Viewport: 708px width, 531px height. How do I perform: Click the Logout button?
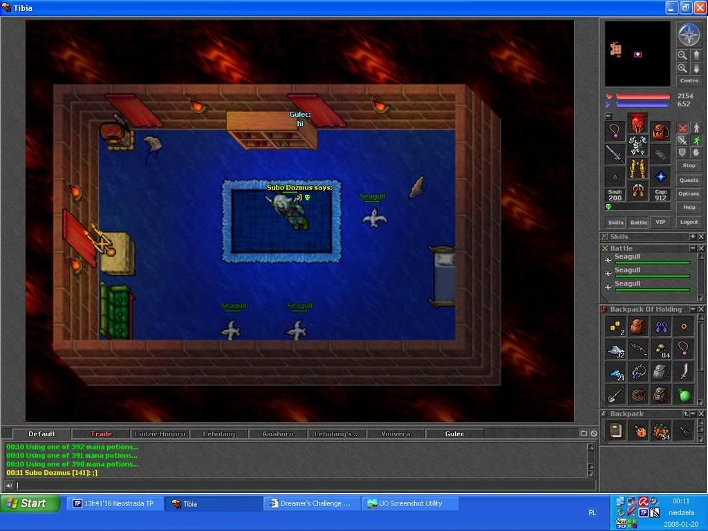689,222
